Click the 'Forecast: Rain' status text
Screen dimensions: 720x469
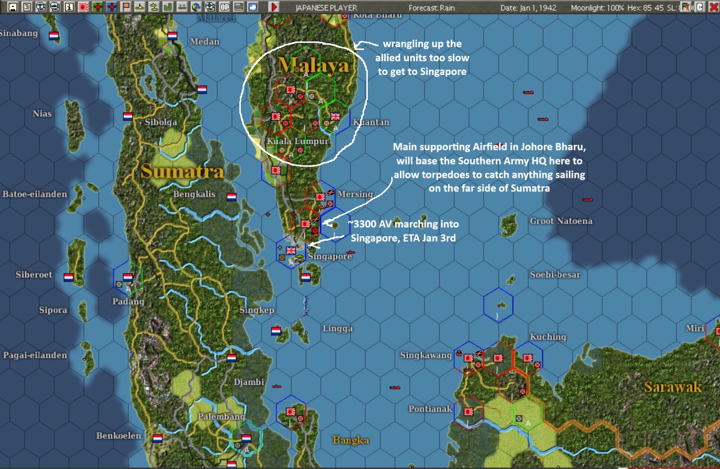point(431,8)
